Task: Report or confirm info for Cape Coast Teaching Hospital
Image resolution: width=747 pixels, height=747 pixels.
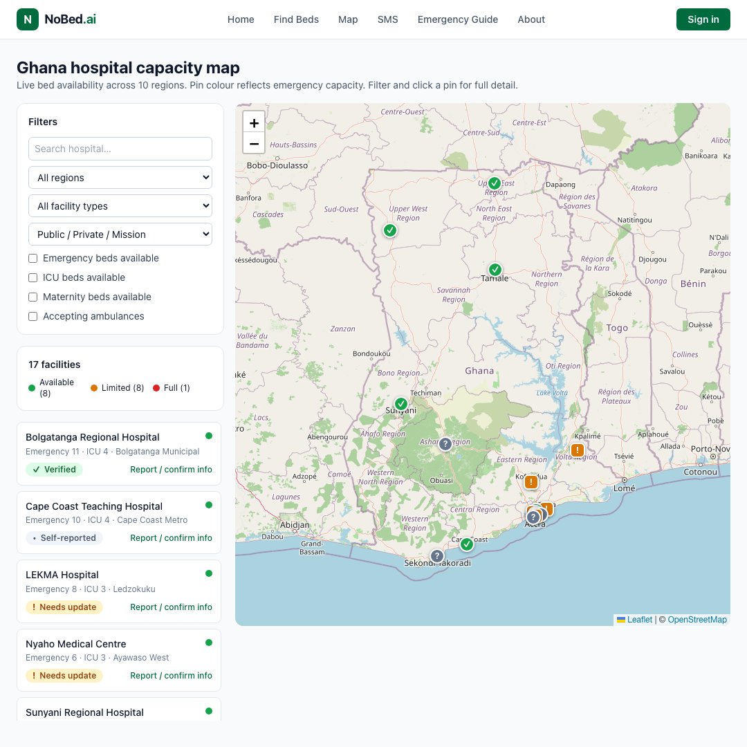Action: [x=171, y=538]
